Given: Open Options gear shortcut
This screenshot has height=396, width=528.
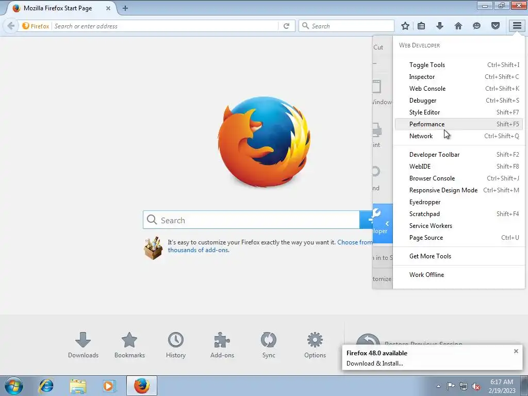Looking at the screenshot, I should [x=315, y=345].
